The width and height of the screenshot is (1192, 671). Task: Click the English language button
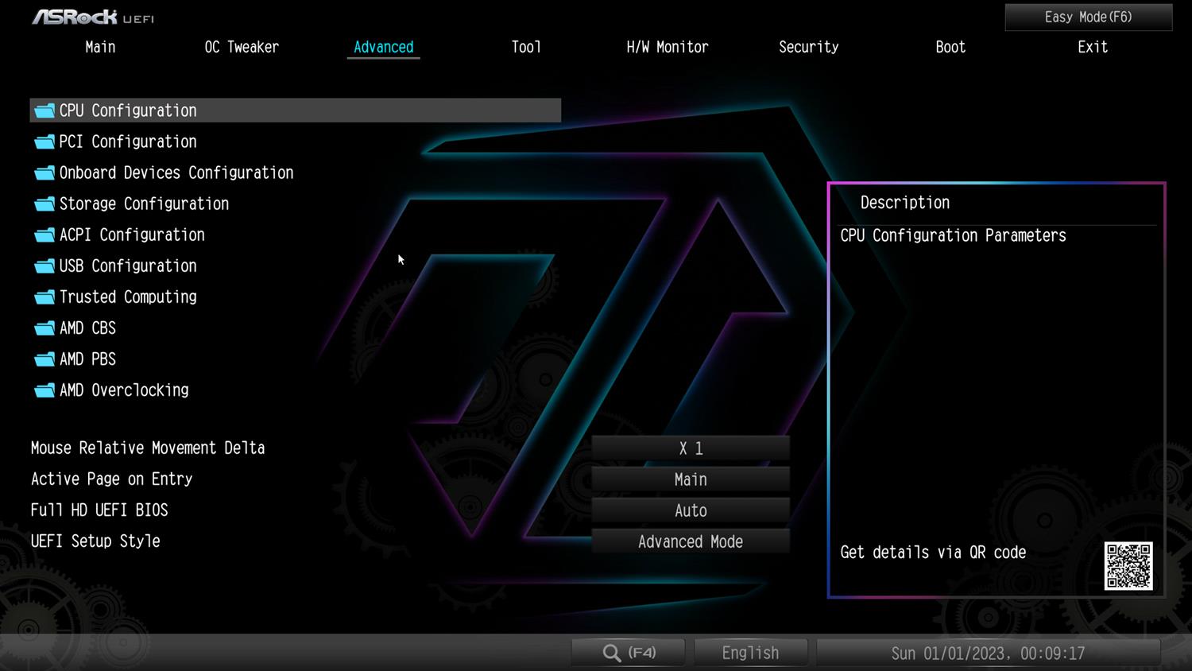pyautogui.click(x=750, y=653)
